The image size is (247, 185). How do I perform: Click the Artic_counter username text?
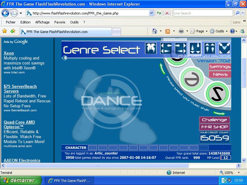point(106,153)
